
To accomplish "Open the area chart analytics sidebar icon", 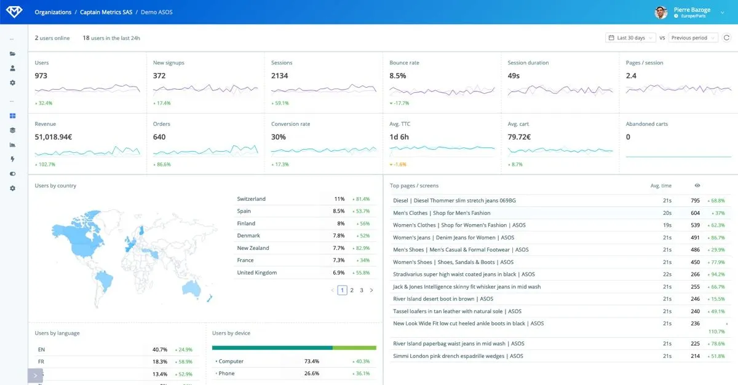I will (12, 145).
